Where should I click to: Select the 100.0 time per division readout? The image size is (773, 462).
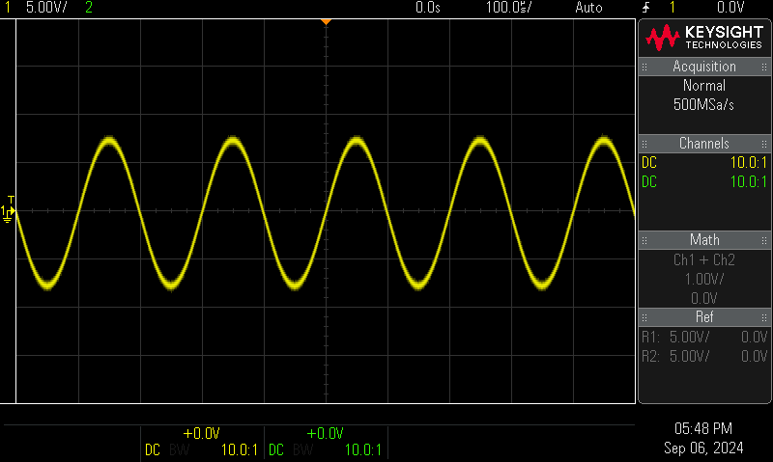coord(509,8)
